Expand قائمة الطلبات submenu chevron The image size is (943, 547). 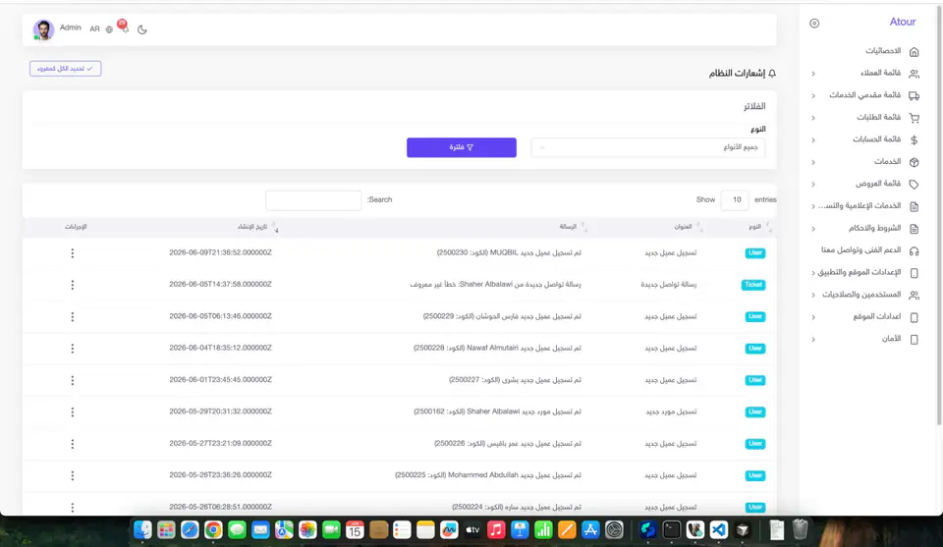click(813, 118)
